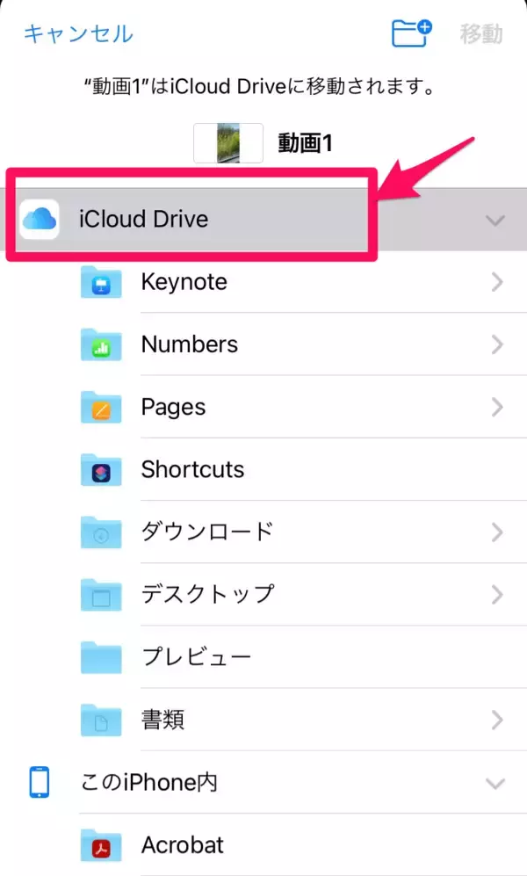527x876 pixels.
Task: Expand the Keynote folder chevron
Action: [497, 283]
